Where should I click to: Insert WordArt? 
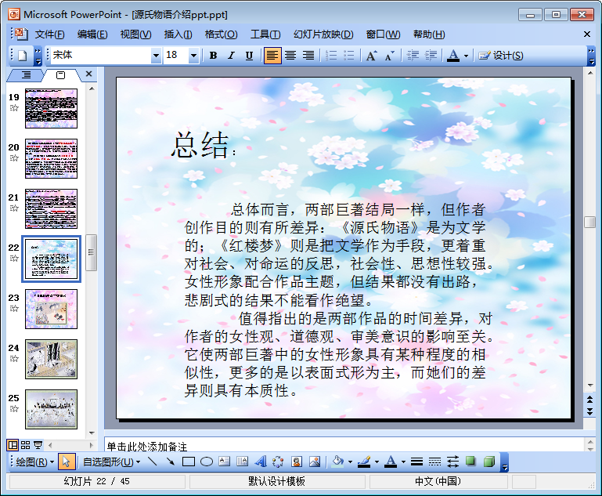(x=261, y=462)
